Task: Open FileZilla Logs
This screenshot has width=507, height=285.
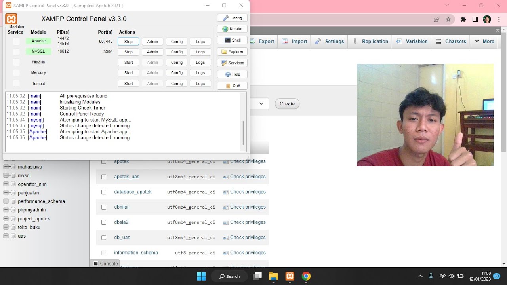Action: pos(200,62)
